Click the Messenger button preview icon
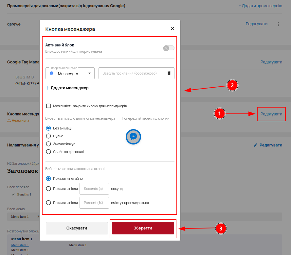Viewport: 291px width, 255px height. coord(133,137)
